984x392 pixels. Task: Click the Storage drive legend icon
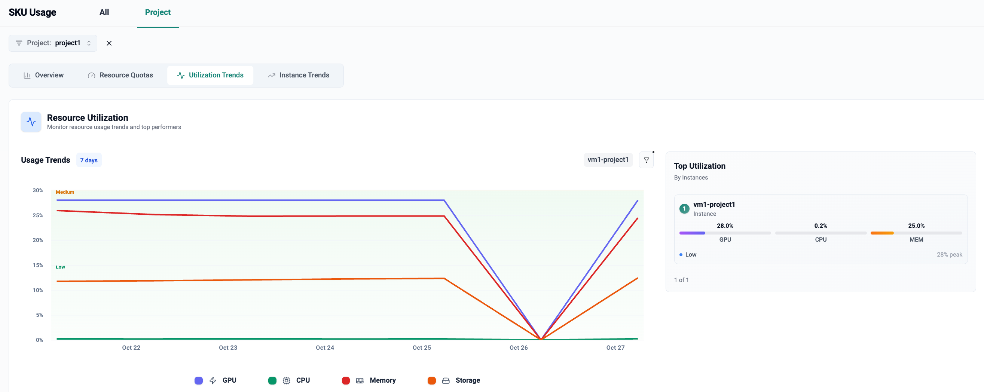coord(445,380)
